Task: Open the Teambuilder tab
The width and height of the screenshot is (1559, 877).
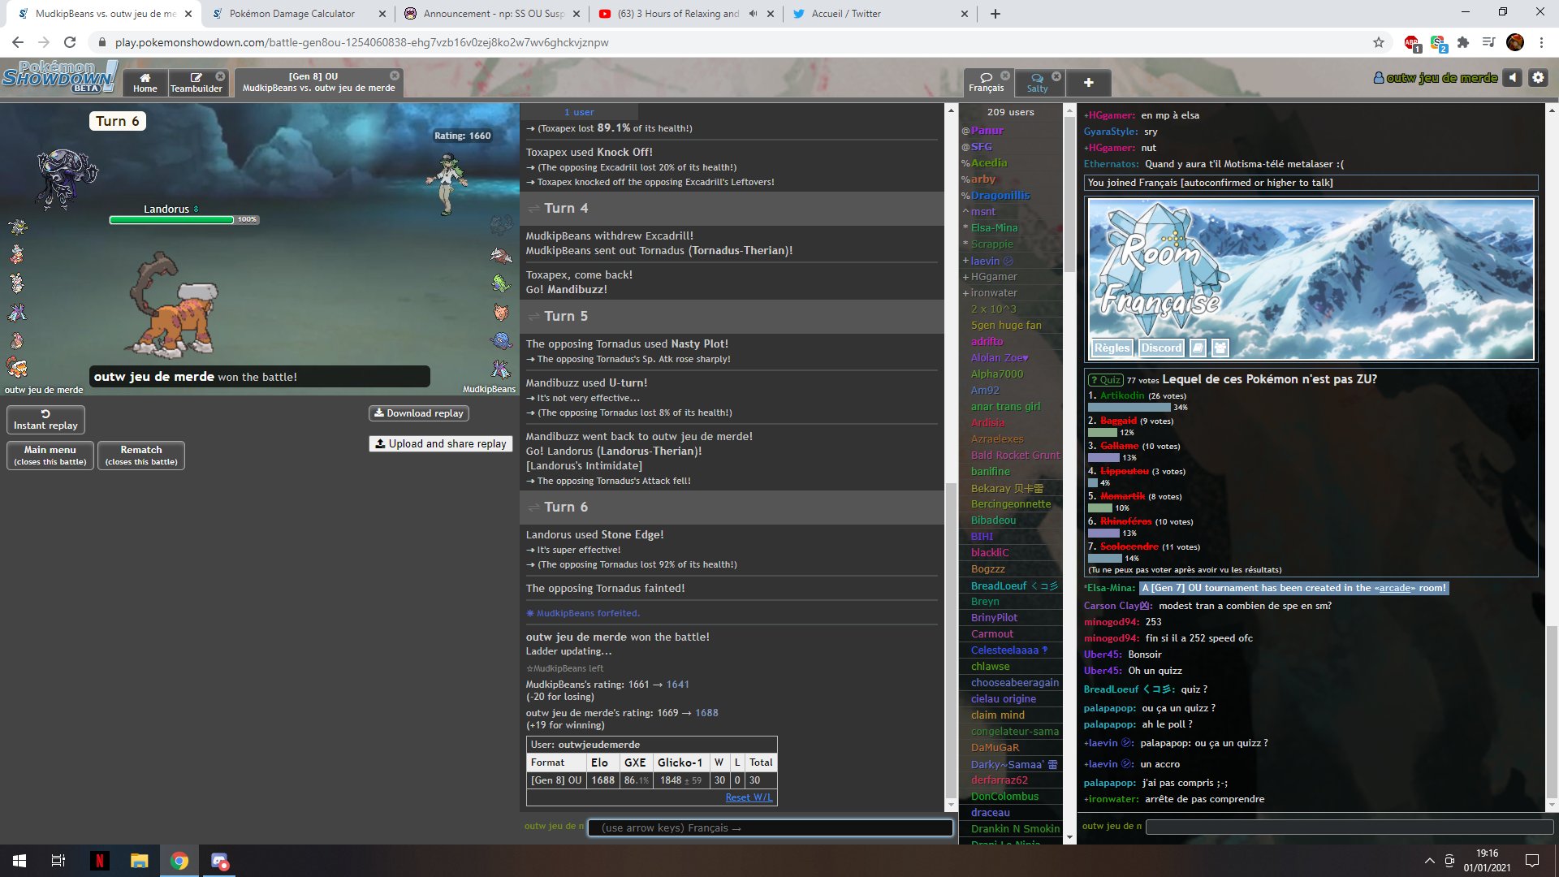Action: (196, 82)
